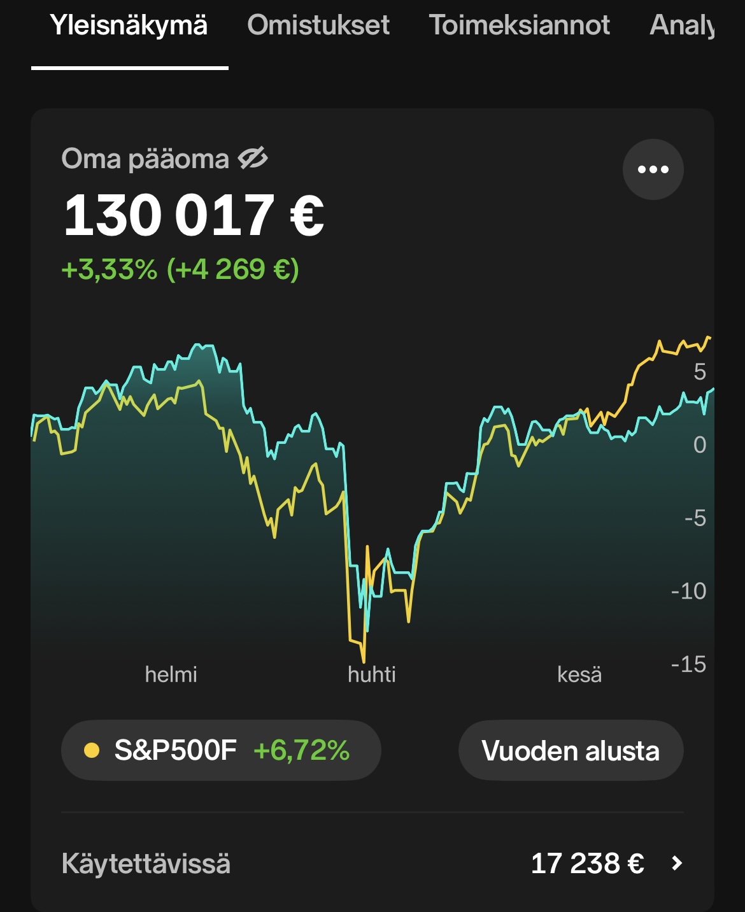Click the 130 017 € equity value
745x912 pixels.
coord(194,216)
